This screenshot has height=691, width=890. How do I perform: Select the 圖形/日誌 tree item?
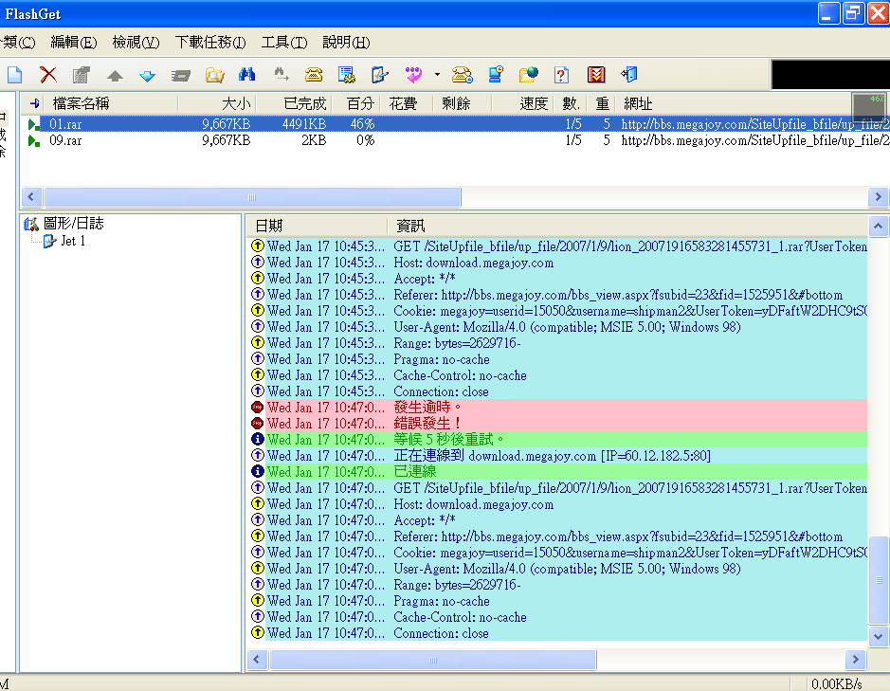(x=73, y=223)
